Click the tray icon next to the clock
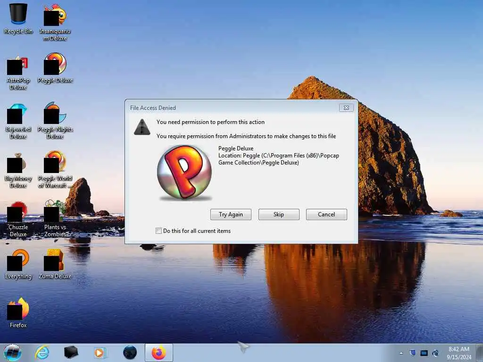Screen dimensions: 483x362 (x=435, y=353)
